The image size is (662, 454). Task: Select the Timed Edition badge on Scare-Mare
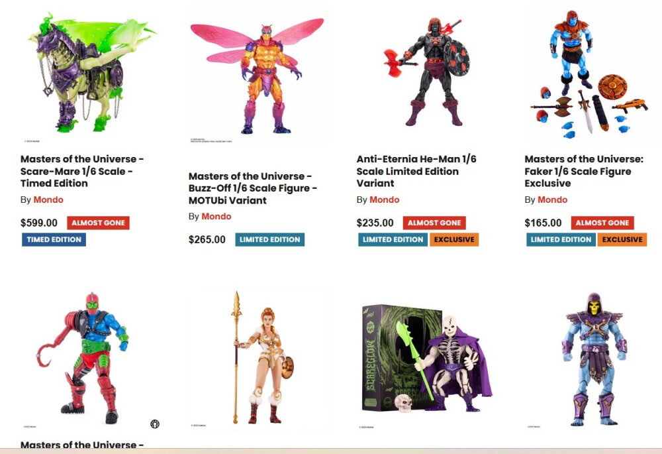coord(54,240)
